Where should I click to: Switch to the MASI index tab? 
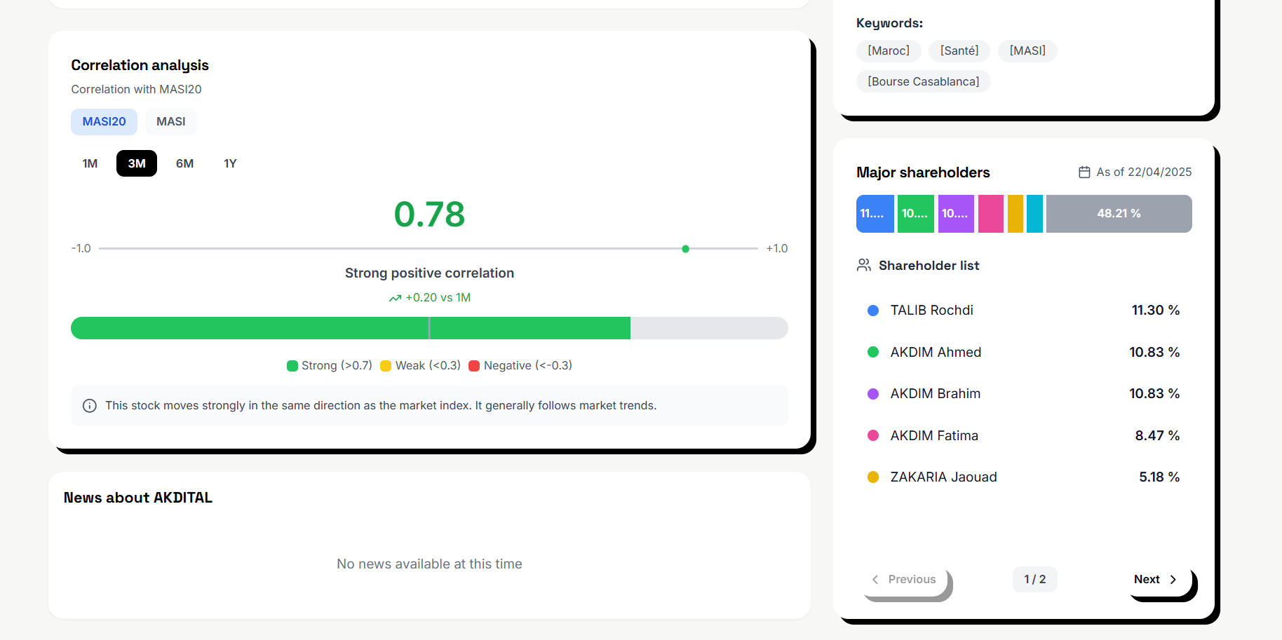click(171, 122)
